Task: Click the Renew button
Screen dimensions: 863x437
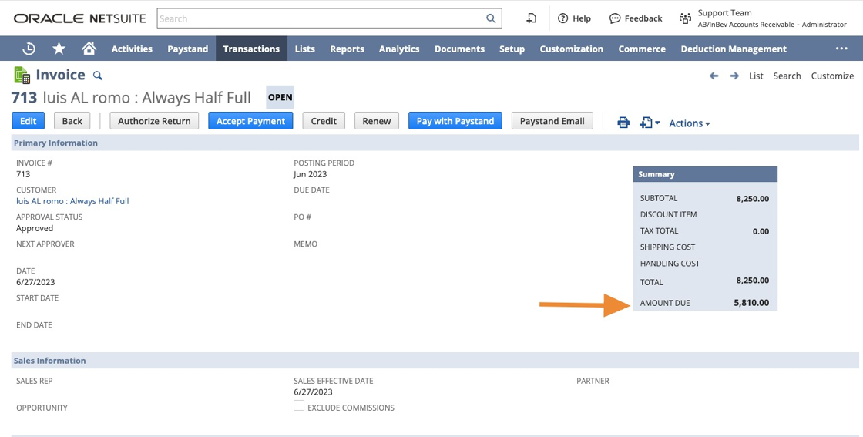Action: [x=377, y=121]
